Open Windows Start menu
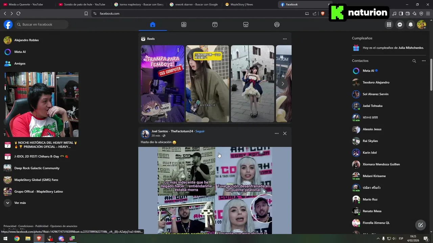 [x=5, y=239]
